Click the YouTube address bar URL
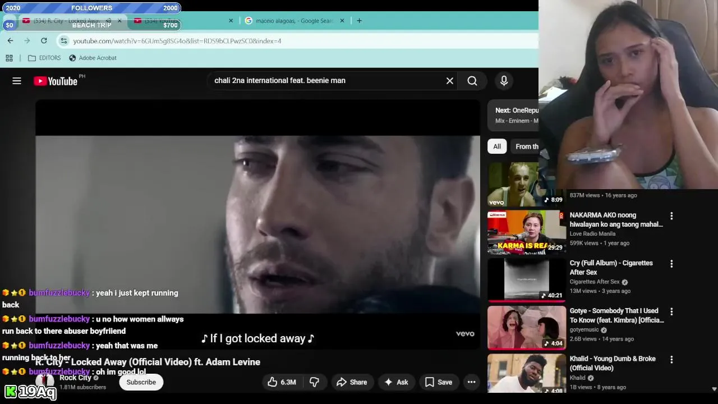Viewport: 718px width, 404px height. click(x=177, y=41)
